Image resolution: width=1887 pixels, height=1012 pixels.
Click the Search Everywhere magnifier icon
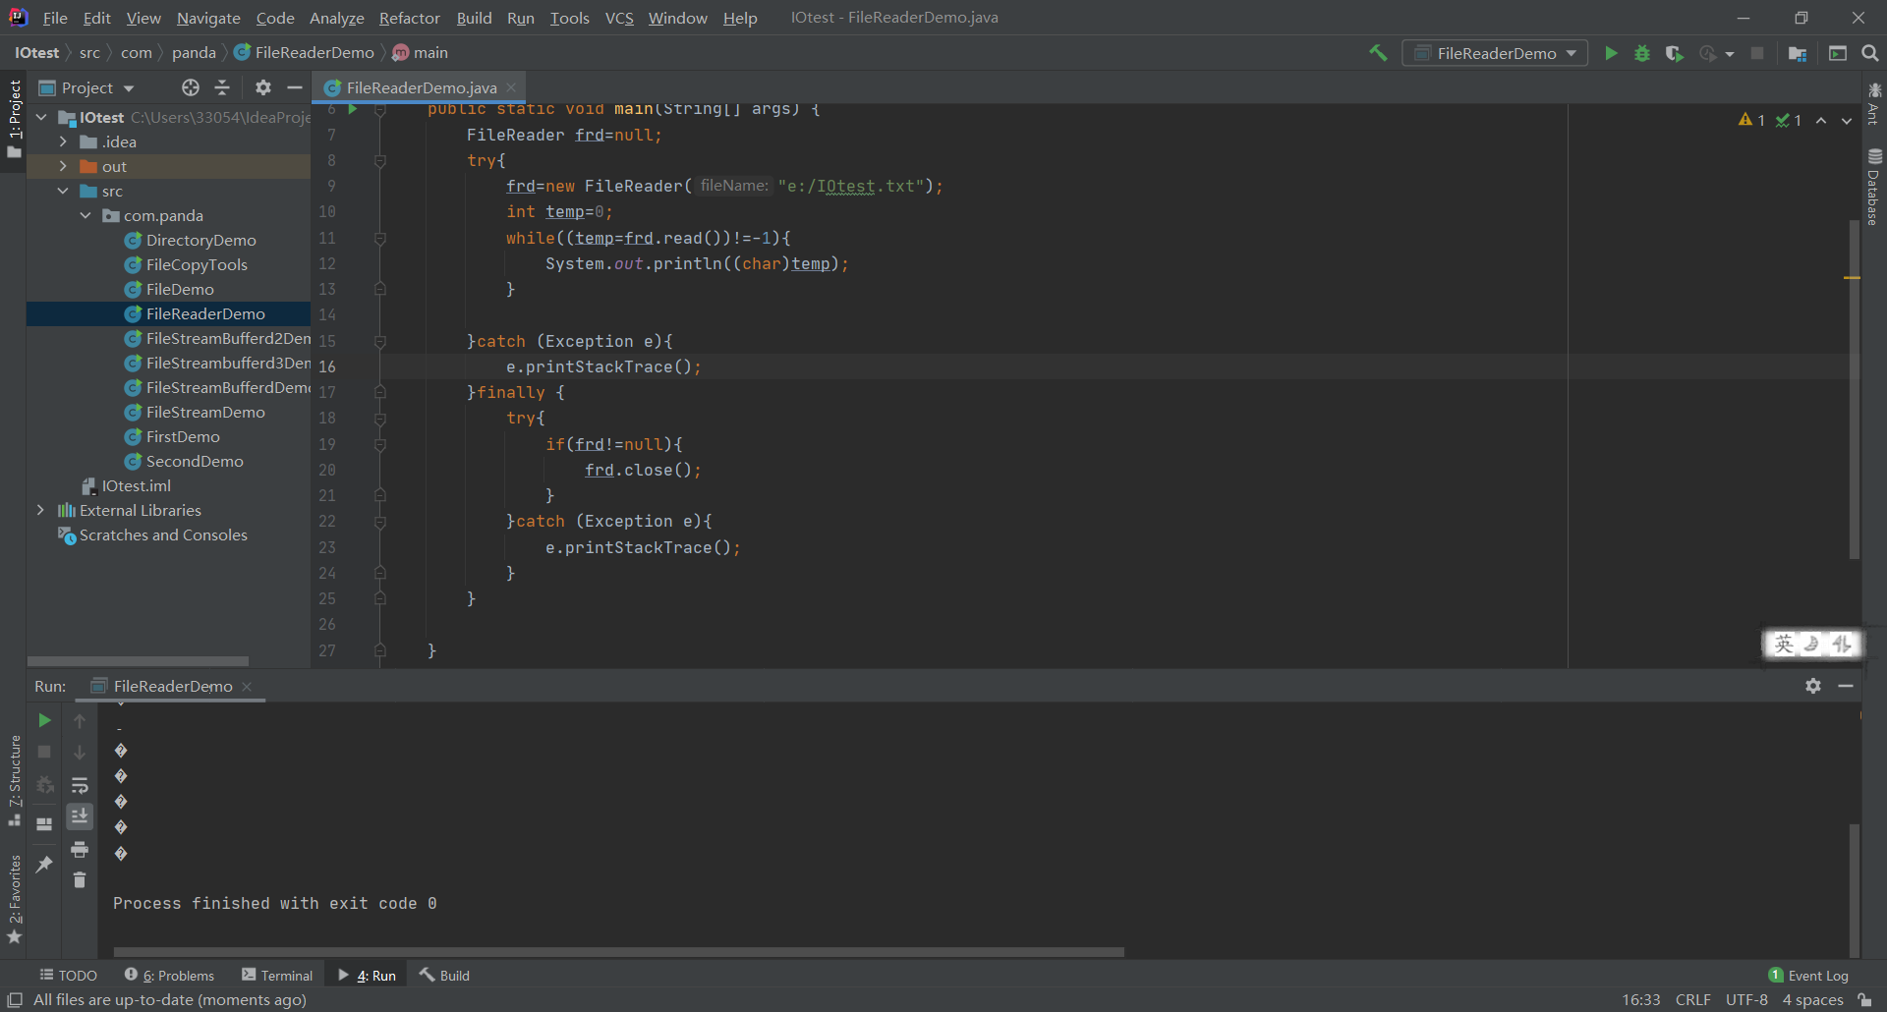click(1870, 53)
